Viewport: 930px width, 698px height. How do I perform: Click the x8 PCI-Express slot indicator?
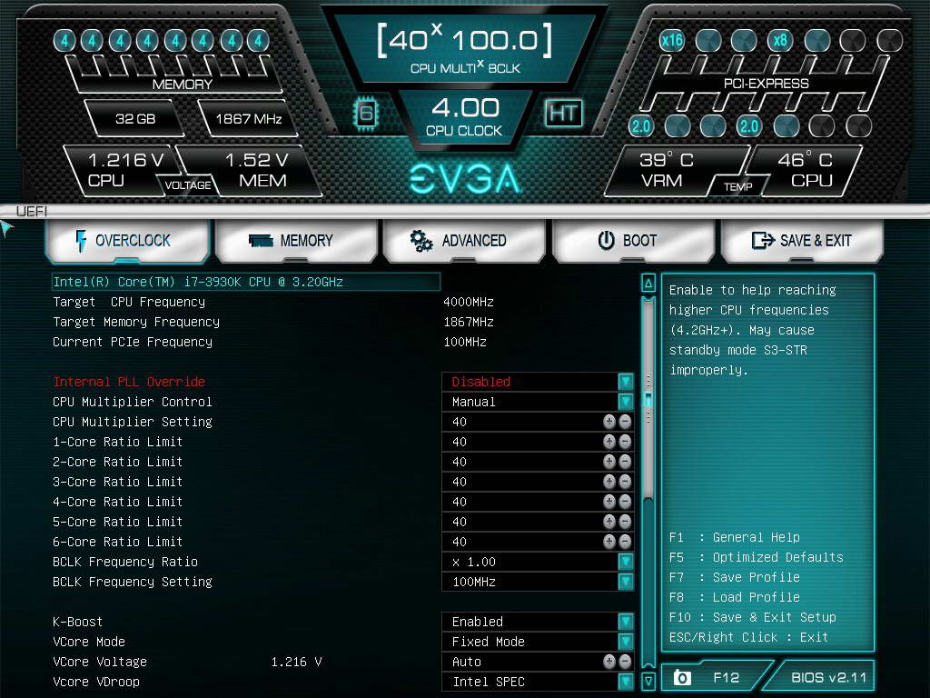[x=780, y=40]
